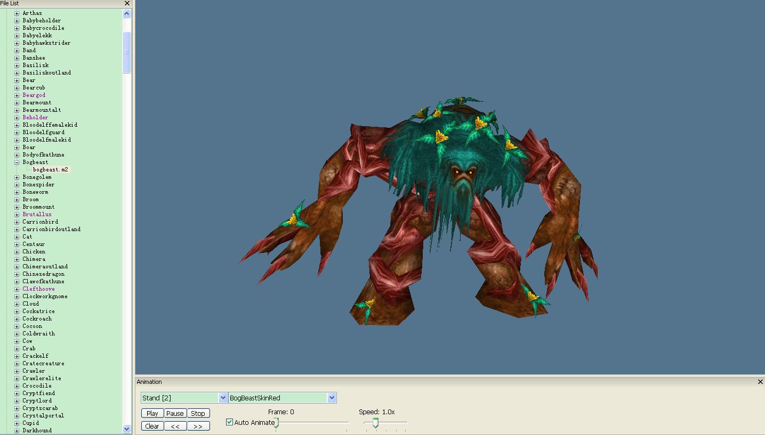Image resolution: width=765 pixels, height=435 pixels.
Task: Select Babybeholder in file list
Action: point(42,21)
